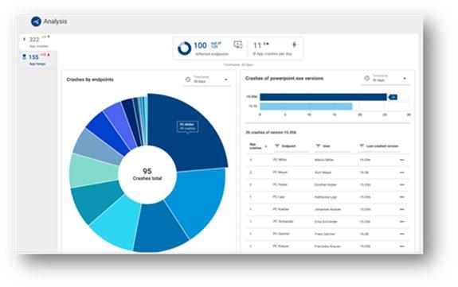Click the PC Mayer endpoint entry
The height and width of the screenshot is (287, 458).
[x=280, y=172]
